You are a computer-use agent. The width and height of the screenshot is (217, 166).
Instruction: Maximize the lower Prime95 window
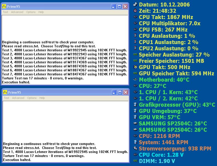120,92
